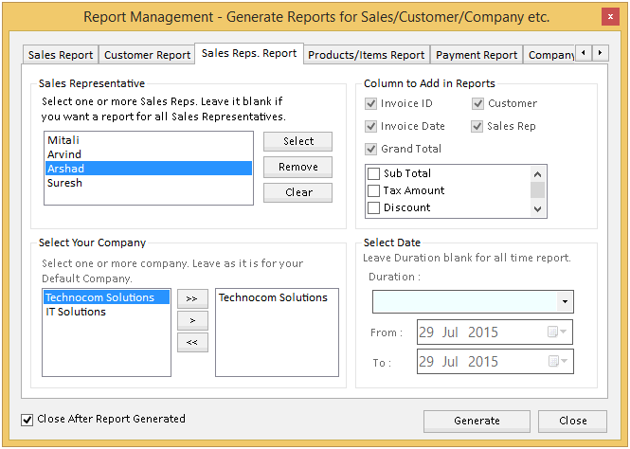Select IT Solutions in company list
630x449 pixels.
[x=106, y=312]
